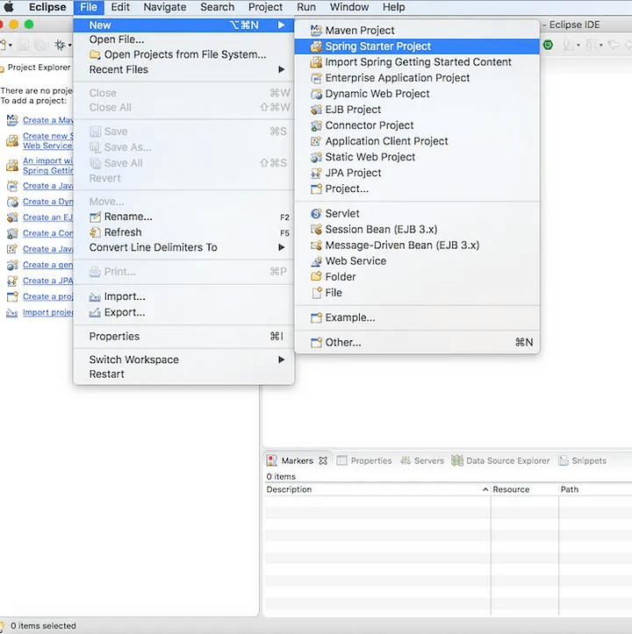Open the Navigate menu
632x634 pixels.
click(164, 7)
